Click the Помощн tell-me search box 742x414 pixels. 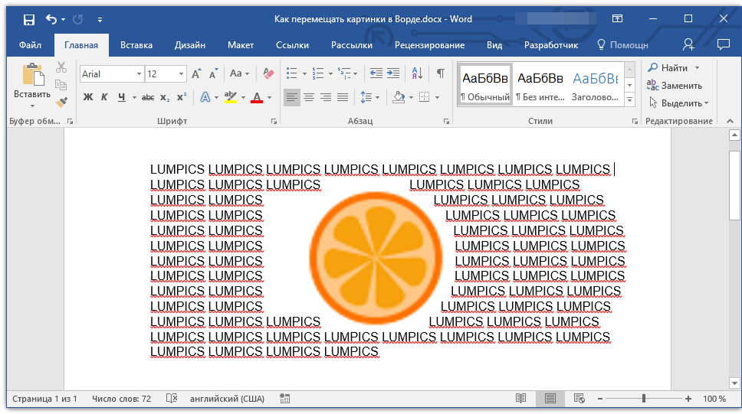point(622,45)
